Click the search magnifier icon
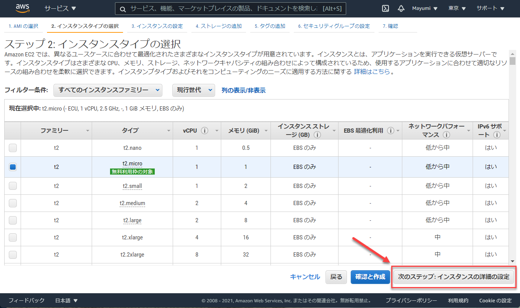 [x=123, y=9]
